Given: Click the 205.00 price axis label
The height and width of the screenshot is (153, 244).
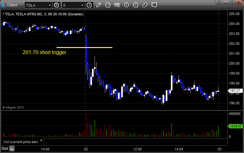Looking at the screenshot, I should coord(234,14).
